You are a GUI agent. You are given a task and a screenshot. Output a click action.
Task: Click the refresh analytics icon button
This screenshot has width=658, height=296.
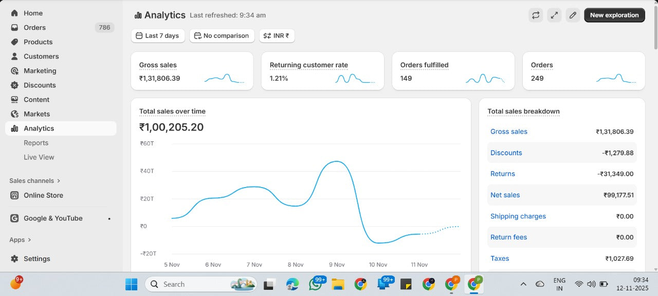(536, 15)
